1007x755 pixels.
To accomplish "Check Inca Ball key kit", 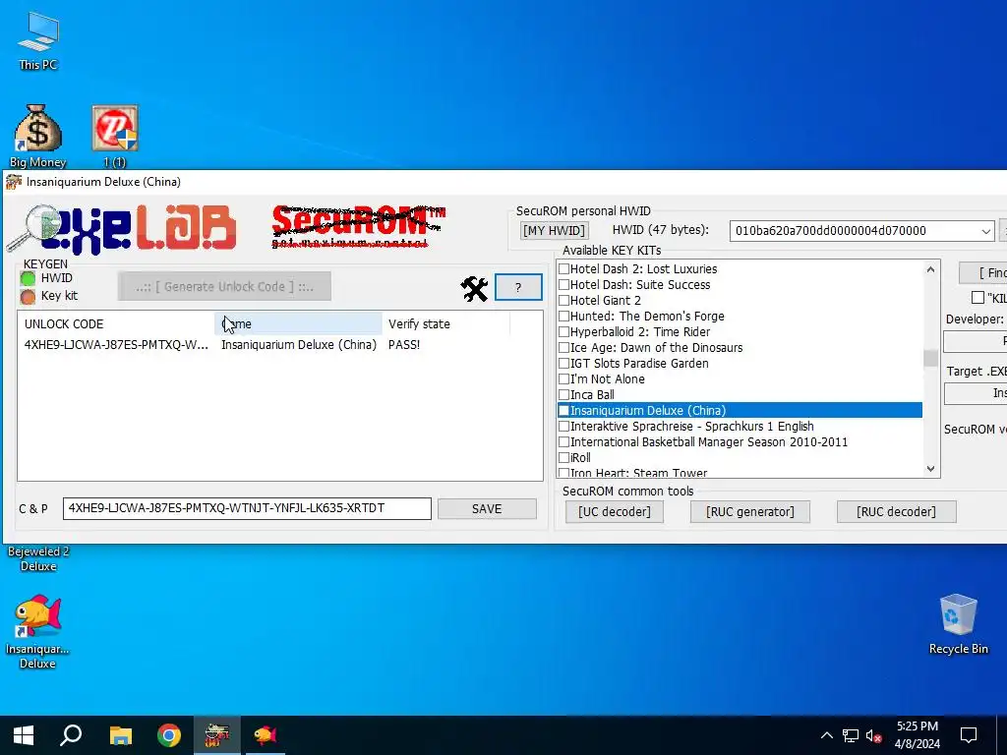I will tap(563, 395).
